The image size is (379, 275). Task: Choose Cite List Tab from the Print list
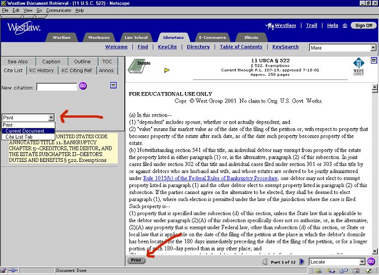[x=29, y=137]
